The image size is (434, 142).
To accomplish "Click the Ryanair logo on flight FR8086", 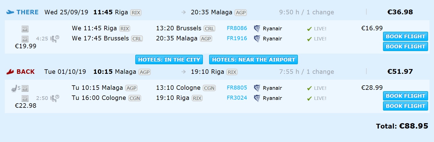I will (x=257, y=28).
